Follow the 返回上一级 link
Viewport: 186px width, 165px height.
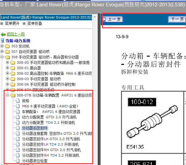click(x=16, y=34)
